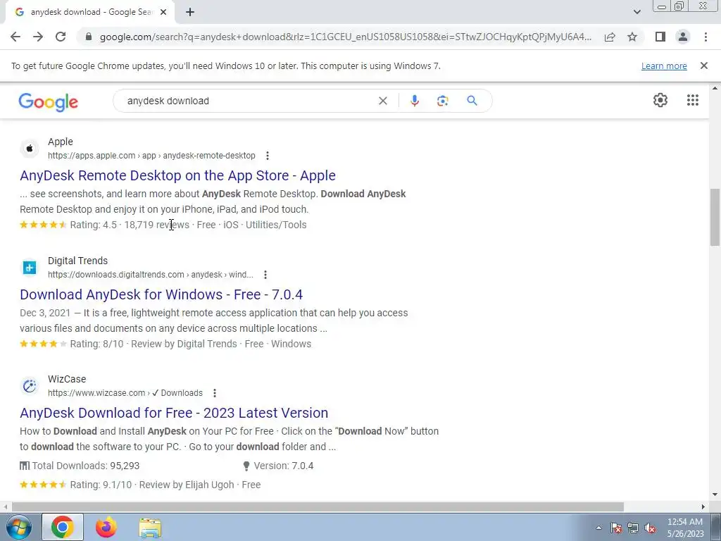Viewport: 721px width, 541px height.
Task: Open Google quick settings gear
Action: coord(660,100)
